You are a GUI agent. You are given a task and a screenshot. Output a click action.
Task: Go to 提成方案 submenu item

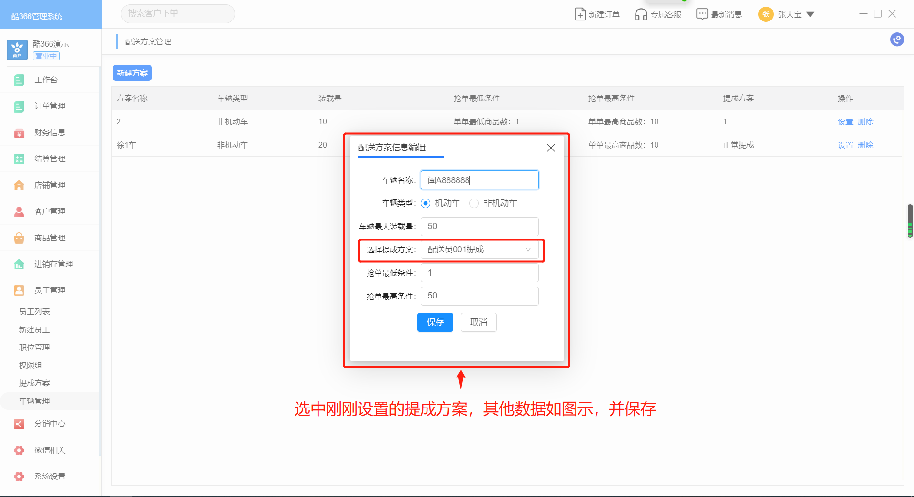[x=34, y=383]
